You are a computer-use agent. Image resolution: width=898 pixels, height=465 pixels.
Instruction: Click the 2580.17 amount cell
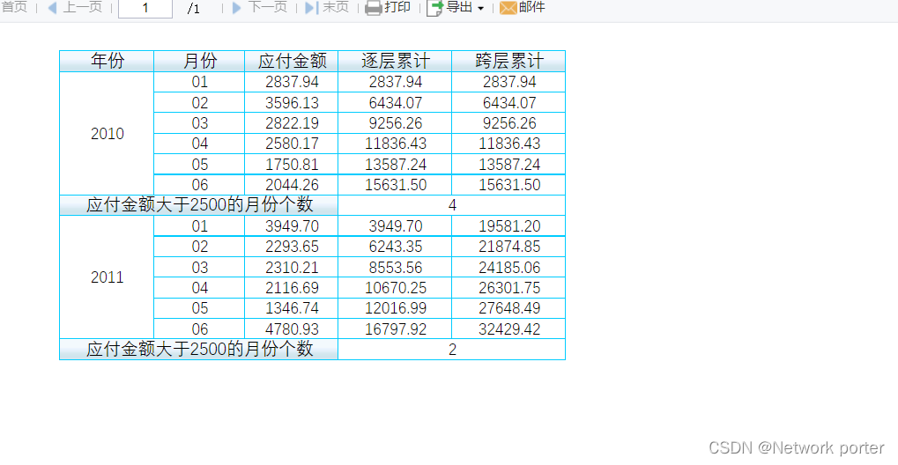tap(292, 144)
